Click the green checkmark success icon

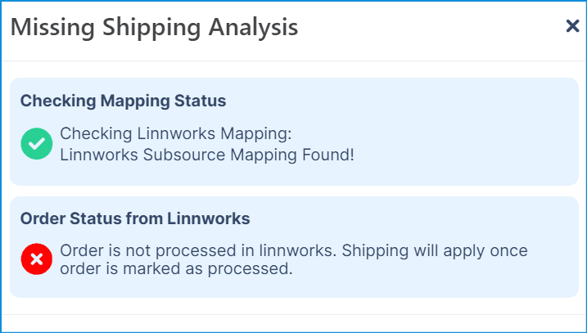[37, 144]
